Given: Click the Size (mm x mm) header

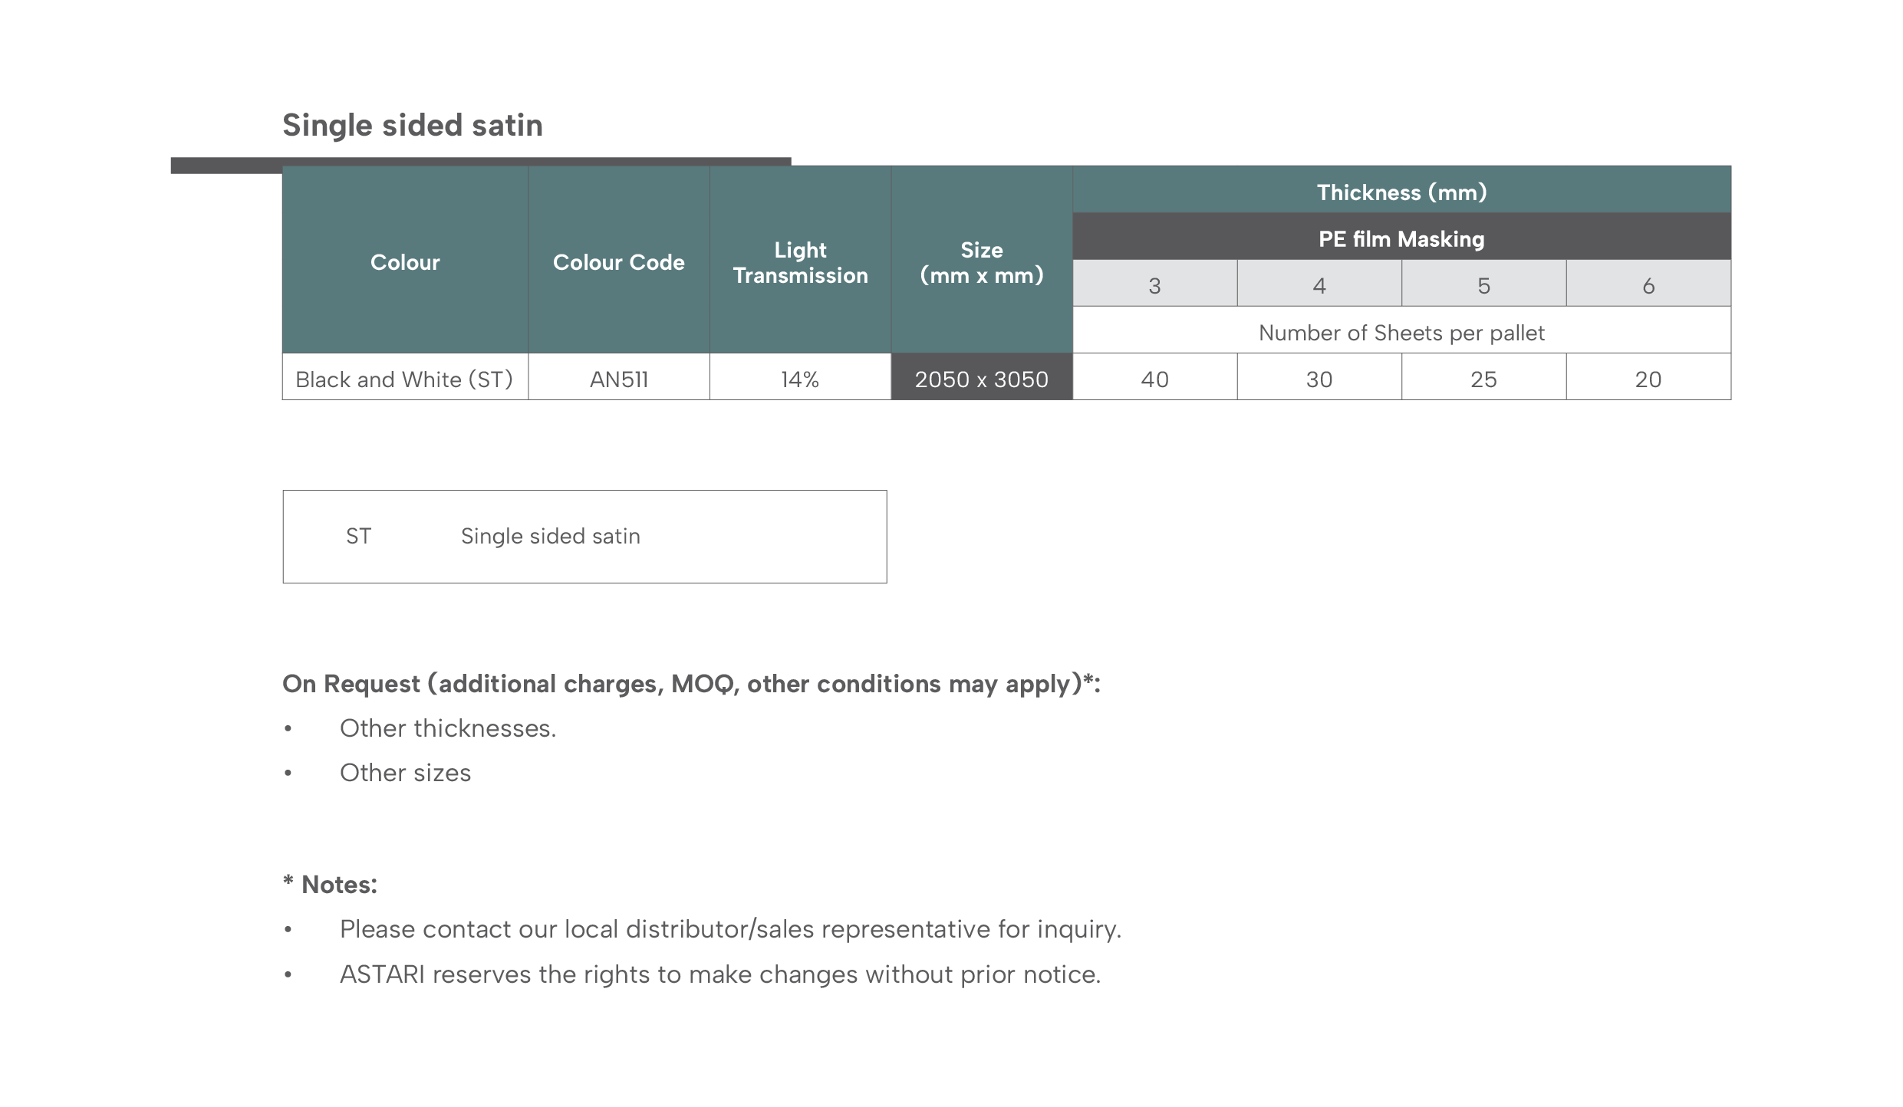Looking at the screenshot, I should (982, 260).
